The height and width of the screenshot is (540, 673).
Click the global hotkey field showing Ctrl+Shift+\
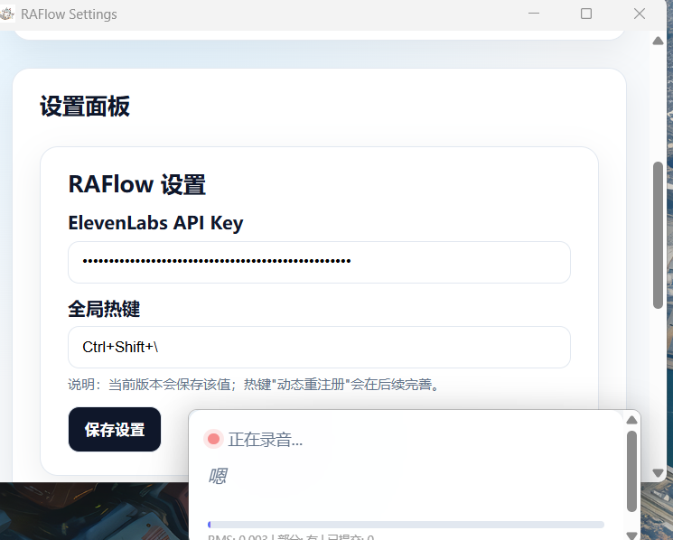(x=319, y=347)
